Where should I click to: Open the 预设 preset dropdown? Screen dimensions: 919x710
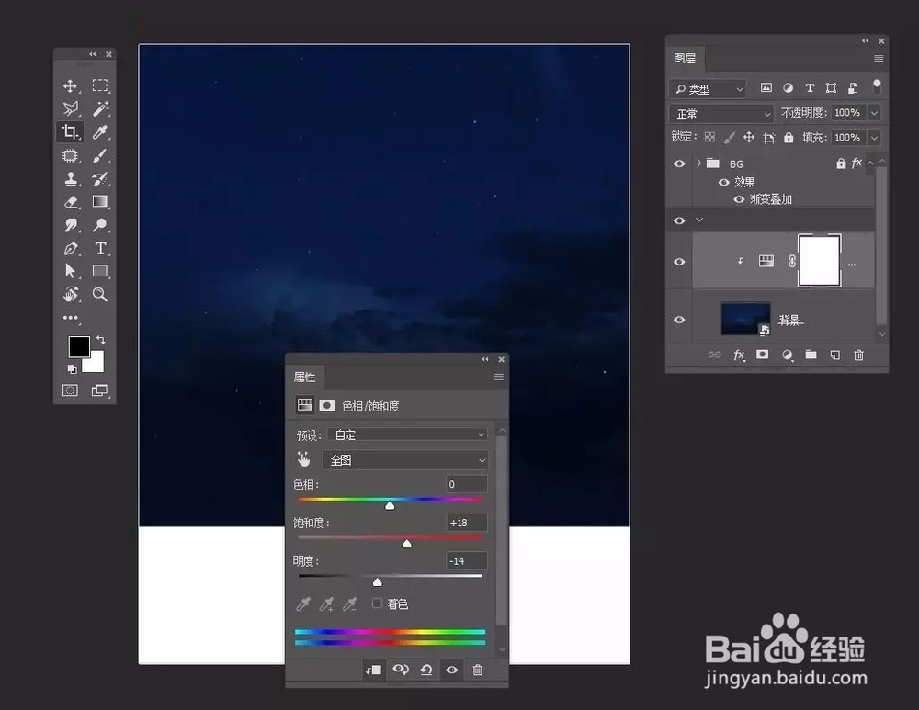click(407, 434)
